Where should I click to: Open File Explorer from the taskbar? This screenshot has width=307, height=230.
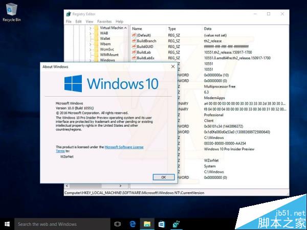(x=147, y=224)
